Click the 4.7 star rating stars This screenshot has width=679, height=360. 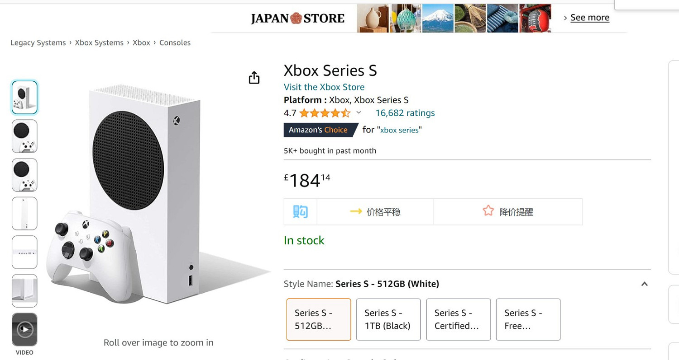324,112
